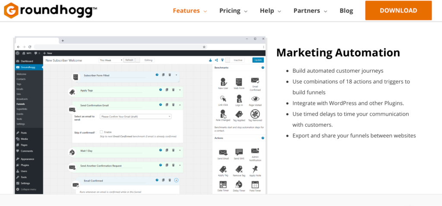
Task: Select the Send Email action icon
Action: pos(223,152)
